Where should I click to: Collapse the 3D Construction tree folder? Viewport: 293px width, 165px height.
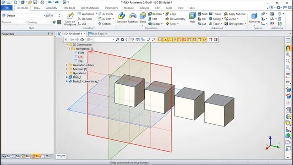coord(67,45)
